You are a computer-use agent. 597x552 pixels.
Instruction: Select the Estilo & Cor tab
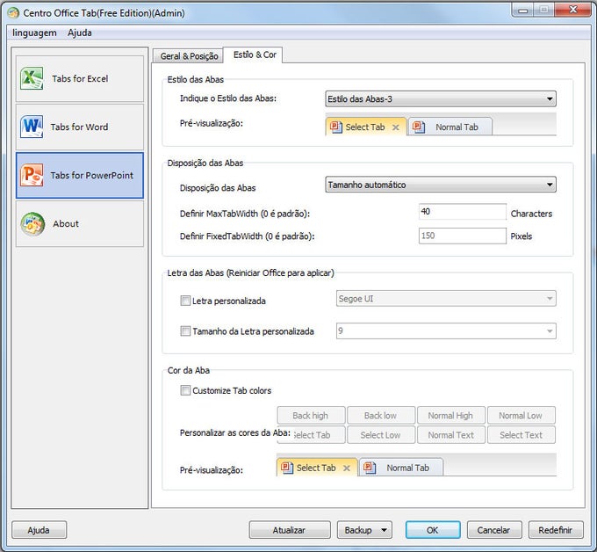[x=255, y=54]
